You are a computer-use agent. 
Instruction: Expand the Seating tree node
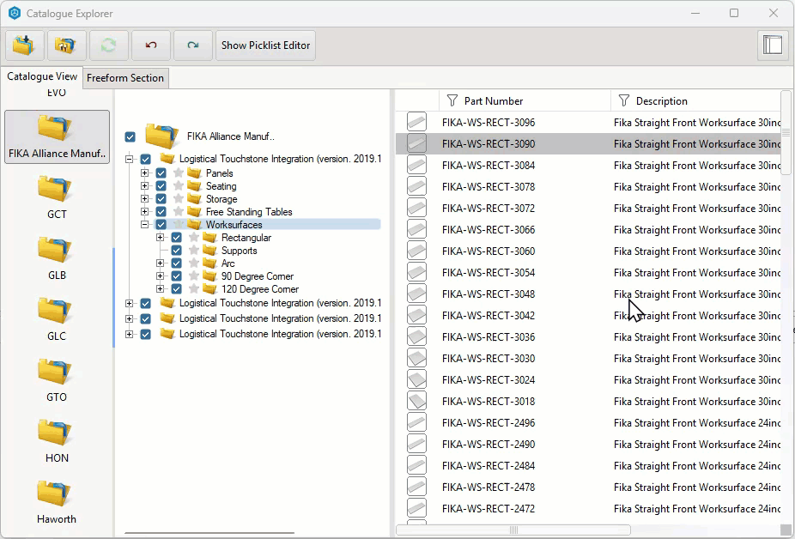coord(144,186)
